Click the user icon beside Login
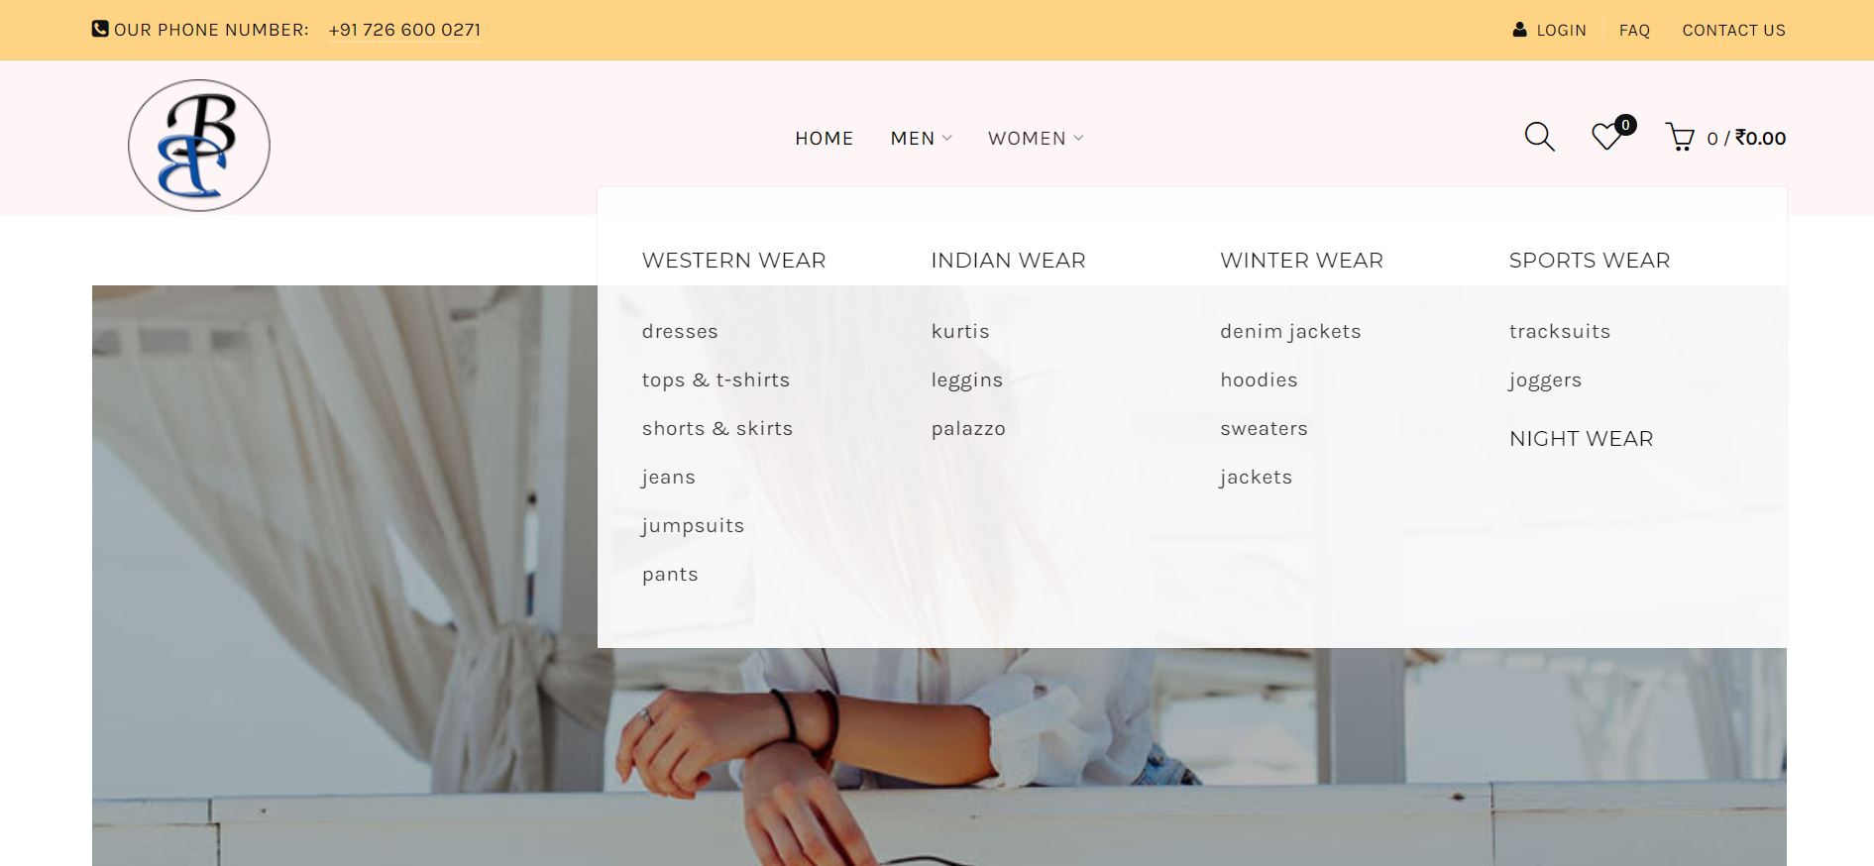 coord(1519,30)
